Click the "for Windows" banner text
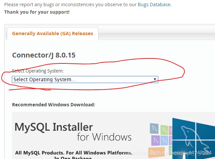The image size is (215, 159). 104,137
